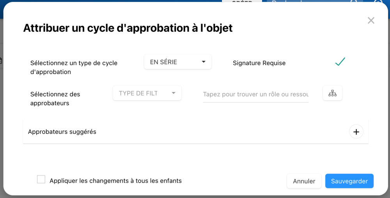
Task: Open the organization chart hierarchy picker
Action: (x=332, y=93)
